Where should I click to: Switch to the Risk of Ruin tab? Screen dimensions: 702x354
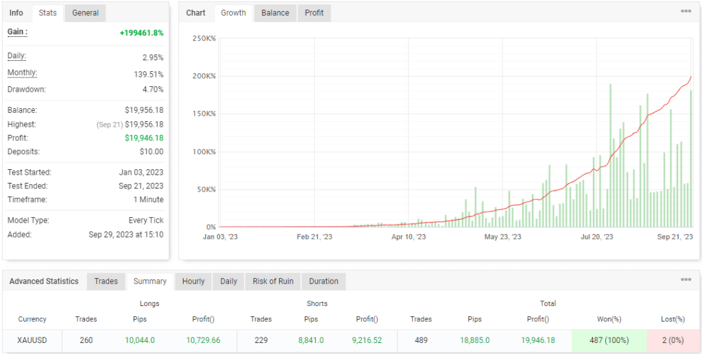click(x=273, y=281)
